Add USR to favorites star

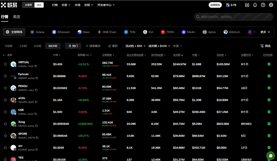5,112
